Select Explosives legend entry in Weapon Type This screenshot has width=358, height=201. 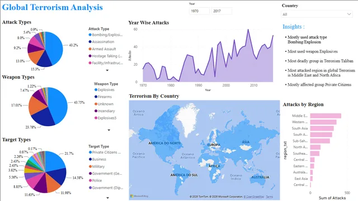point(105,90)
